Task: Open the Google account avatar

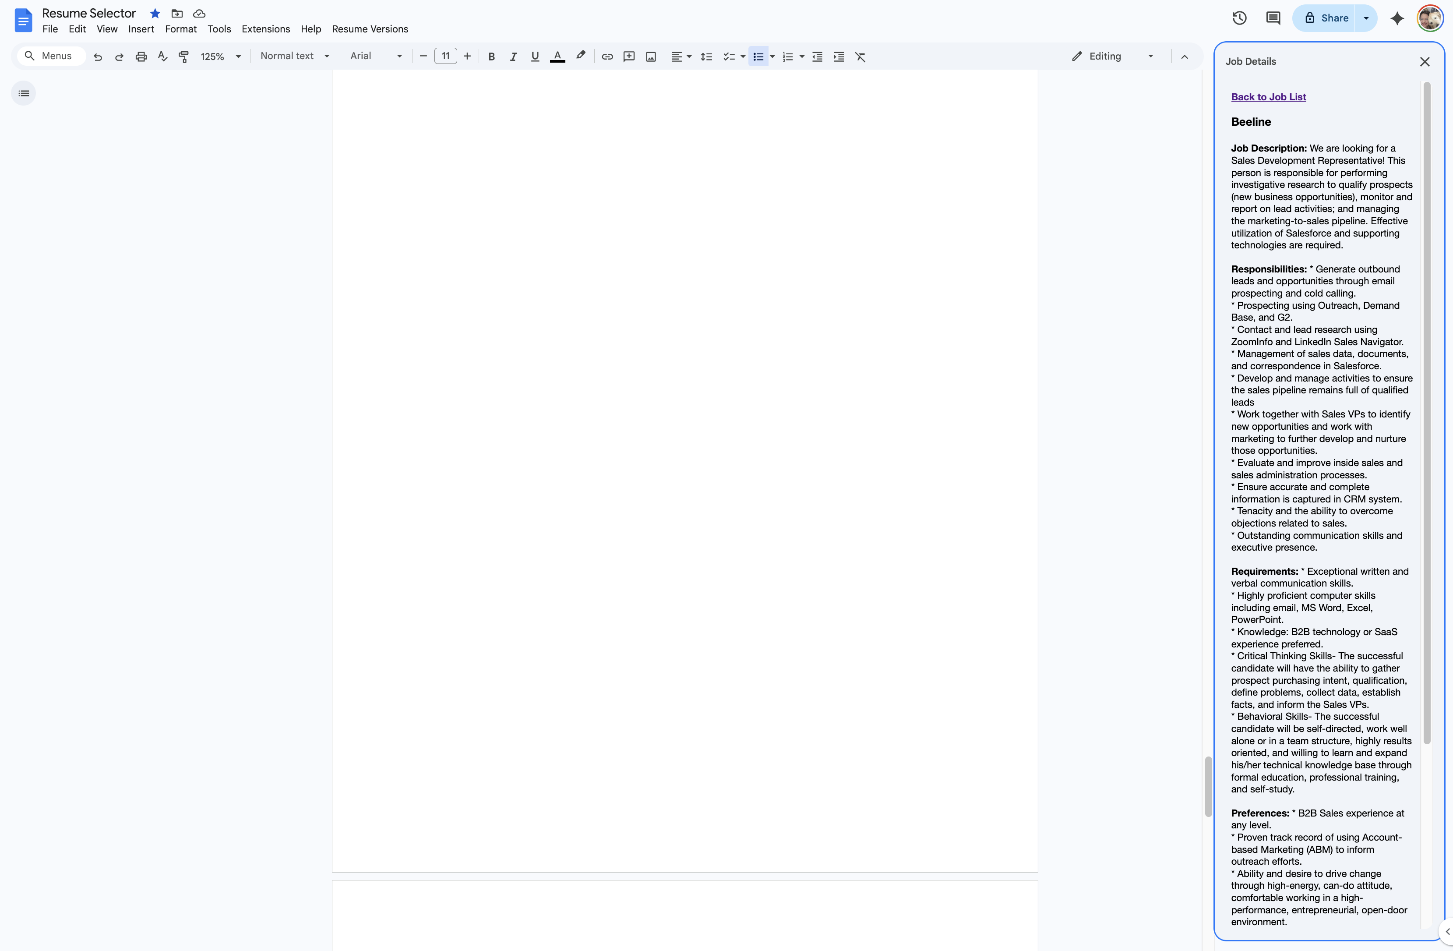Action: pyautogui.click(x=1430, y=18)
